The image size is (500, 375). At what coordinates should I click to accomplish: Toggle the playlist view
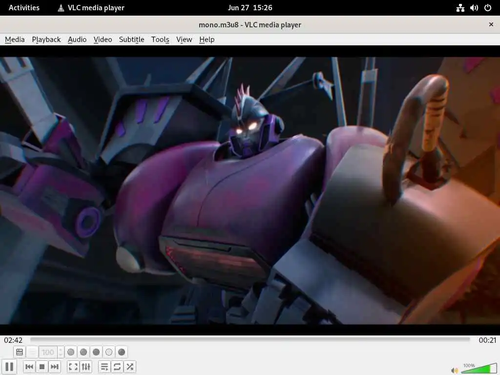click(104, 367)
